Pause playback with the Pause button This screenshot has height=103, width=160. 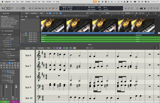(x=50, y=8)
